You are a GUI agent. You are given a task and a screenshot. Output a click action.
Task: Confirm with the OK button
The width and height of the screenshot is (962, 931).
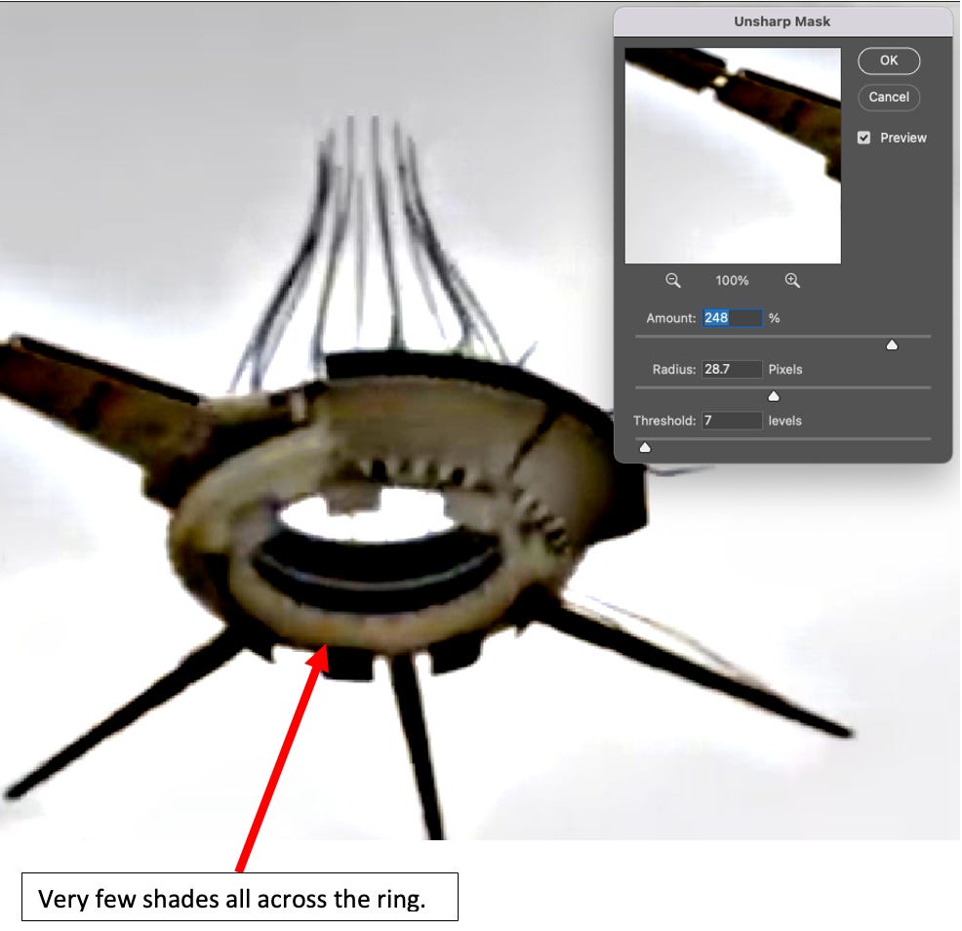click(889, 61)
